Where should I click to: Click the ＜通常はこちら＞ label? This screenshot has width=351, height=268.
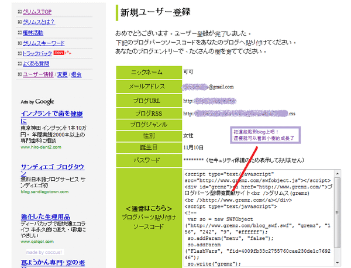point(149,209)
